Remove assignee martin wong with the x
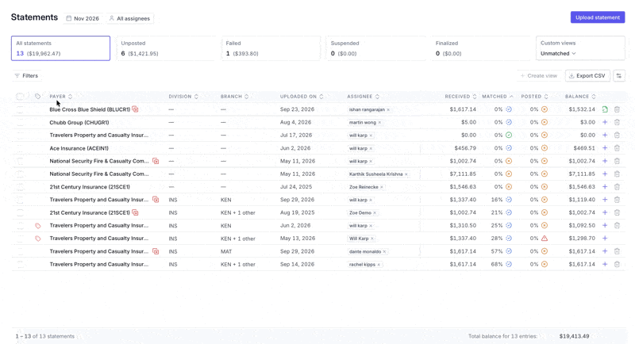The height and width of the screenshot is (344, 635). tap(379, 123)
